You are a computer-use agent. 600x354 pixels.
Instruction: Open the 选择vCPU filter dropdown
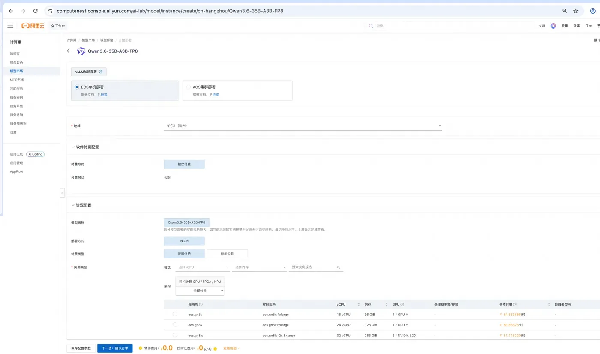[x=203, y=267]
